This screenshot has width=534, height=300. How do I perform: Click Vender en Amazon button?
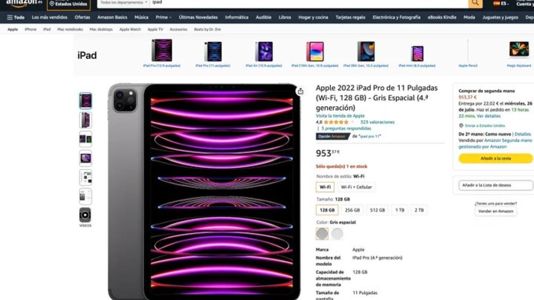496,211
